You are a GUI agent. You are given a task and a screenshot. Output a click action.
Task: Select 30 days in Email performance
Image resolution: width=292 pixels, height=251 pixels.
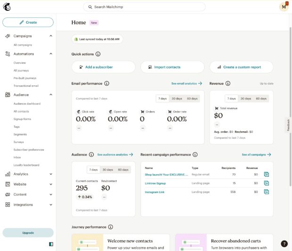click(x=177, y=98)
